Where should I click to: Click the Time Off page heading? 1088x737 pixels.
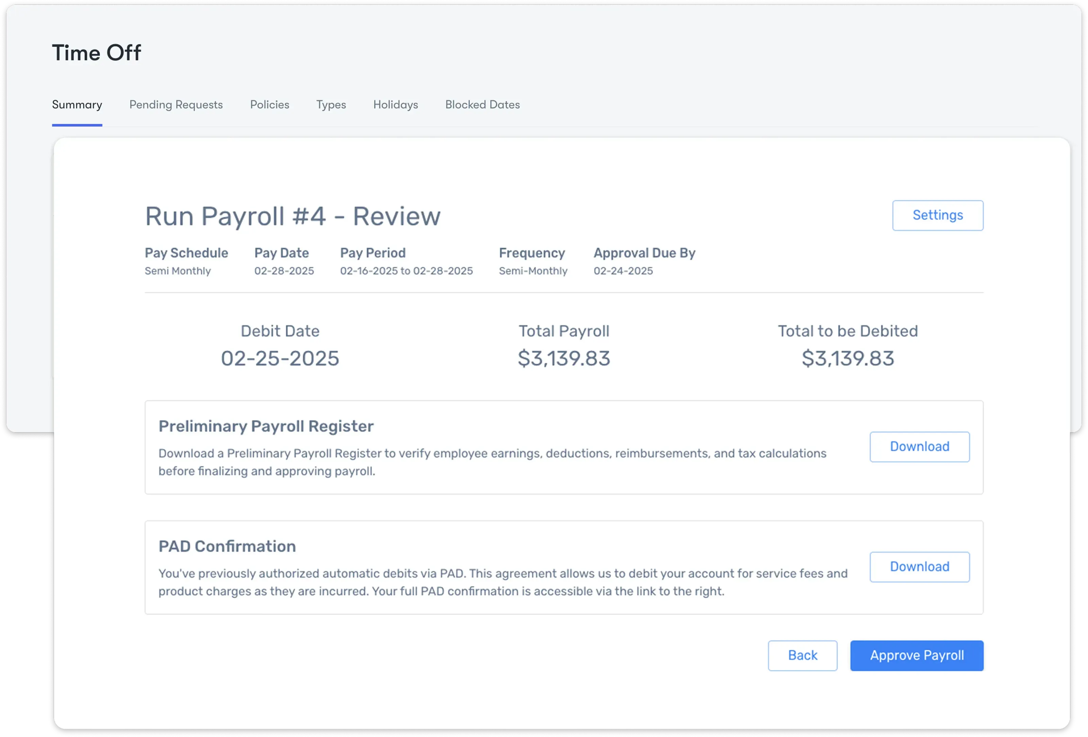click(x=97, y=53)
